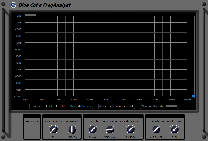The width and height of the screenshot is (208, 141).
Task: Click the Relative threshold knob
Action: pyautogui.click(x=175, y=129)
